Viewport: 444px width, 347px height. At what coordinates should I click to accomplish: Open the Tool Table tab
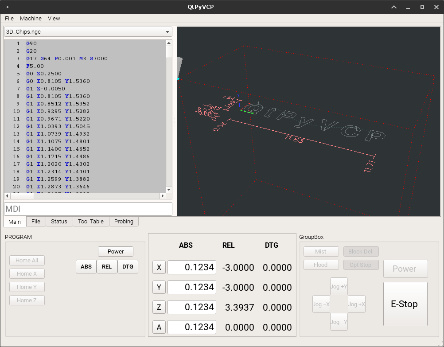(x=90, y=222)
